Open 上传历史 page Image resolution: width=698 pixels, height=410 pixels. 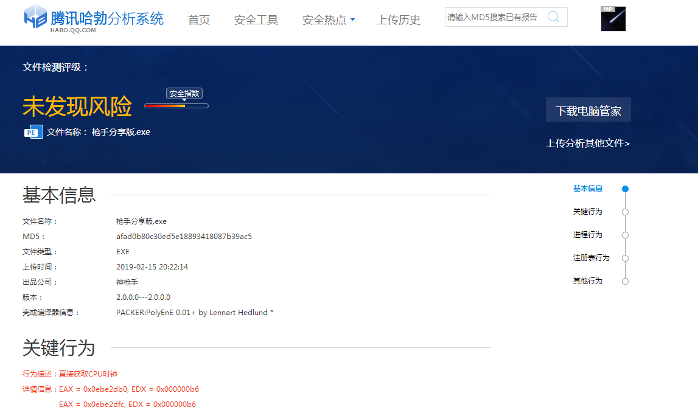click(x=399, y=19)
